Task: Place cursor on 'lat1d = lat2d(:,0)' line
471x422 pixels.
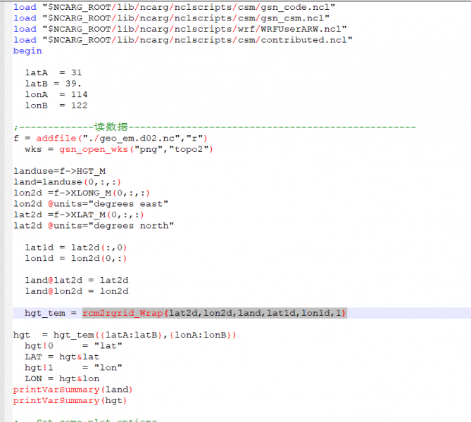Action: [x=75, y=248]
